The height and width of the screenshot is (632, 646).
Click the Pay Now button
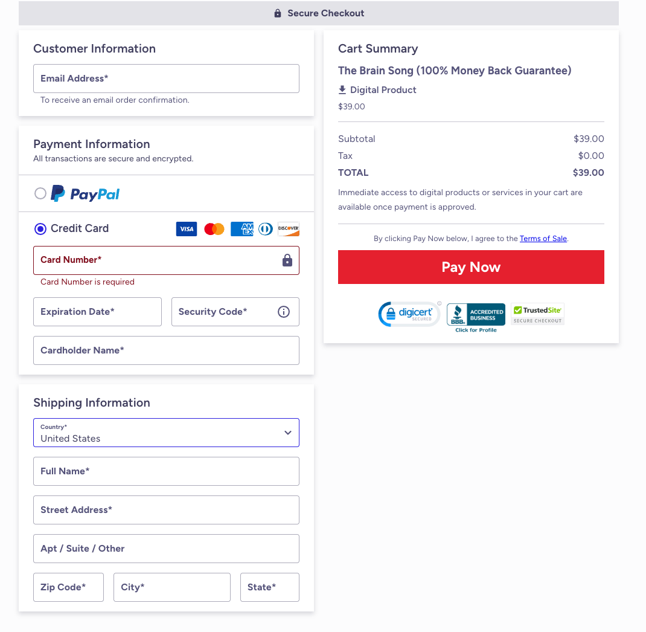click(x=471, y=267)
